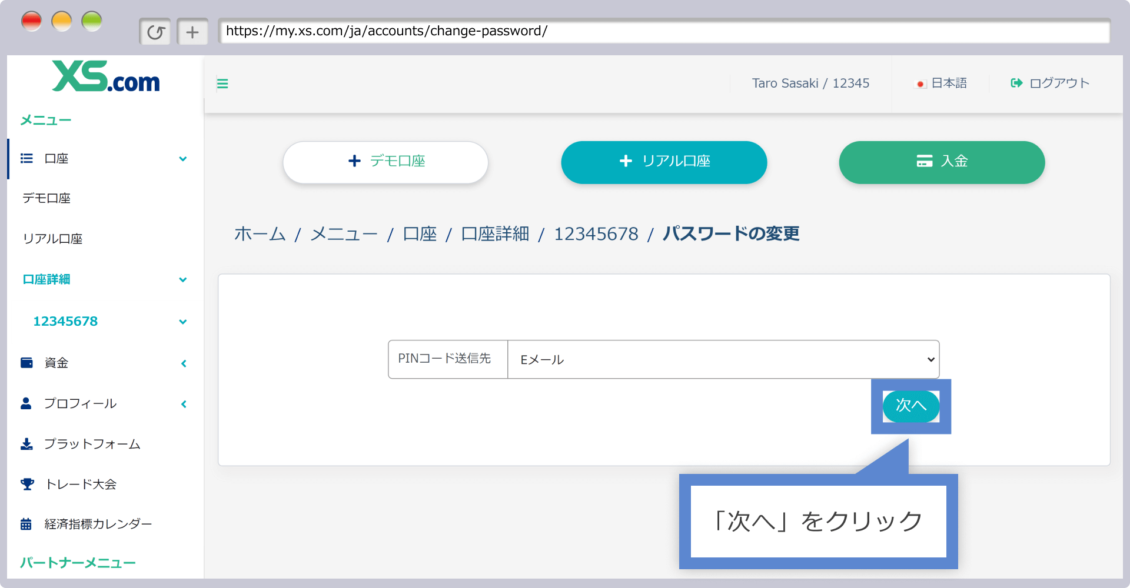Click the green maximize window button
This screenshot has width=1130, height=588.
pos(92,22)
